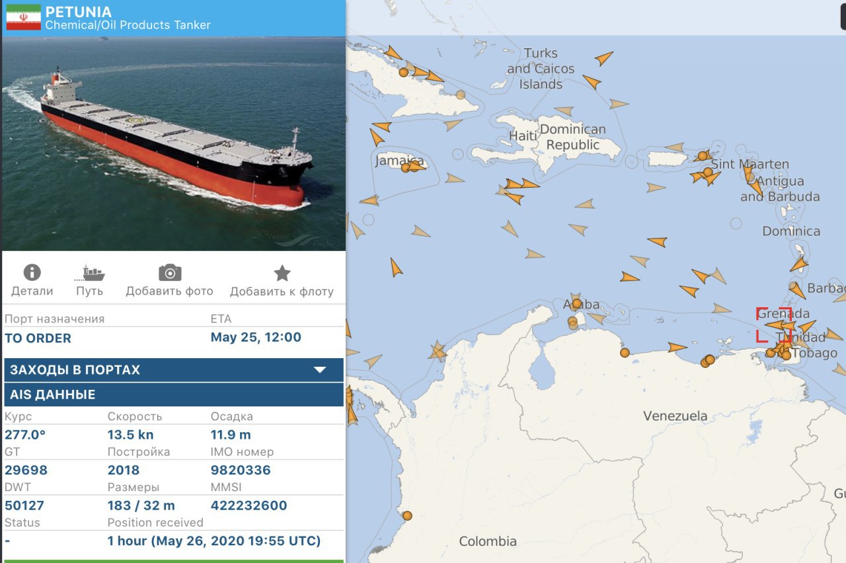Open the Детали info icon
Image resolution: width=846 pixels, height=563 pixels.
(32, 272)
